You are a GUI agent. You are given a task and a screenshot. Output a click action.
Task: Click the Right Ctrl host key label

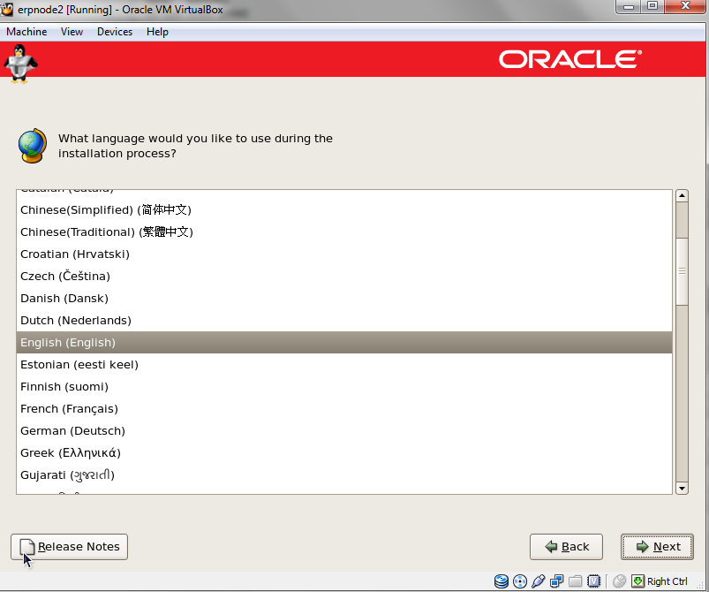click(667, 581)
